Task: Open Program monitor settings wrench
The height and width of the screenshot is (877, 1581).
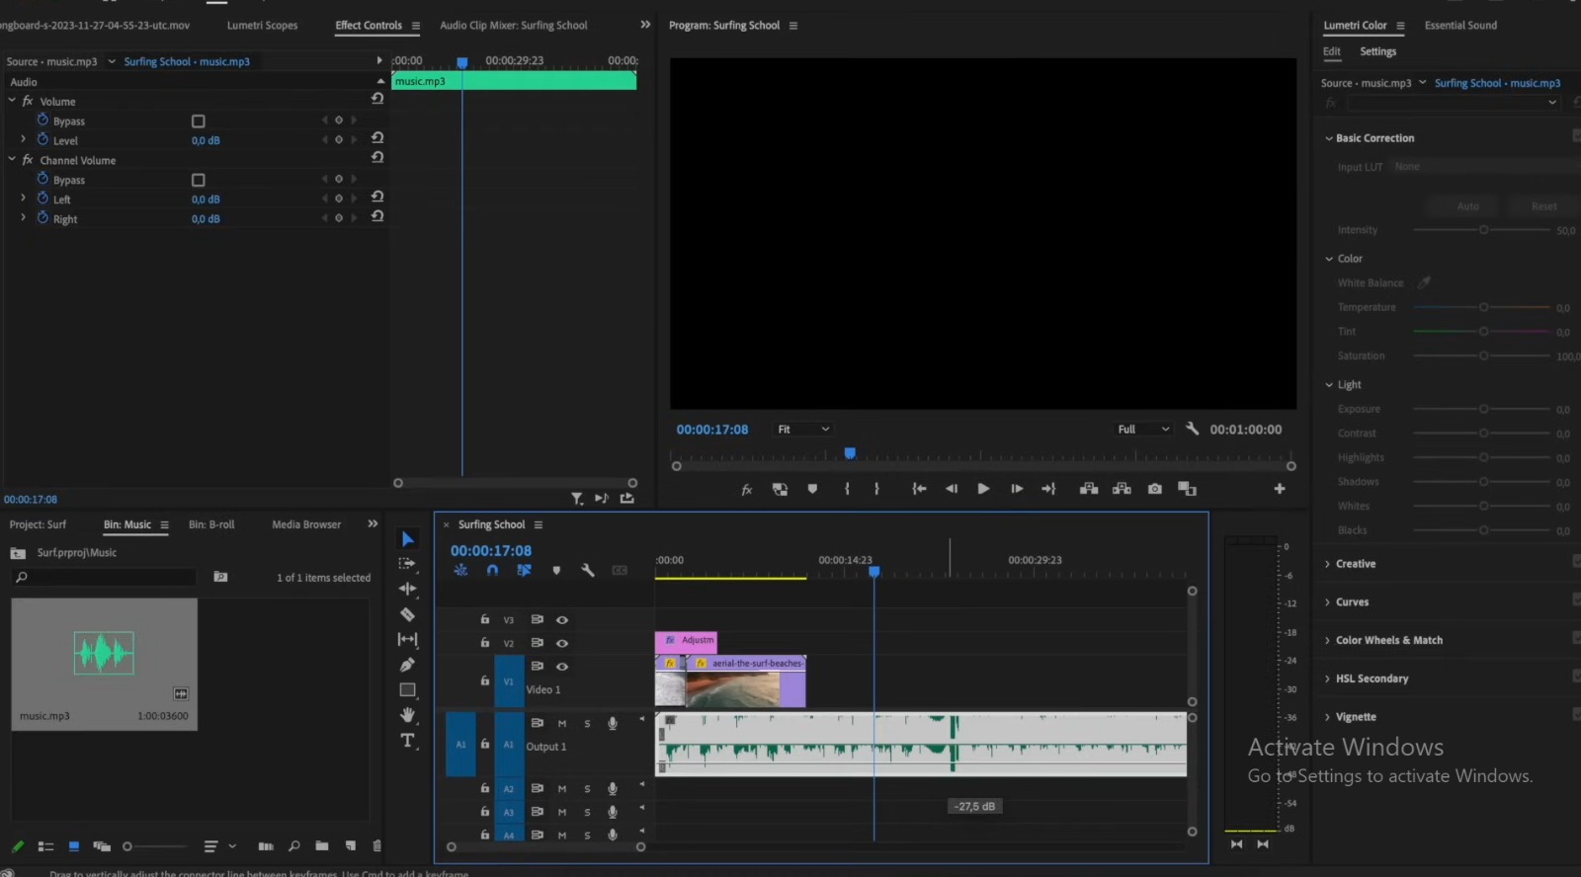Action: (1192, 429)
